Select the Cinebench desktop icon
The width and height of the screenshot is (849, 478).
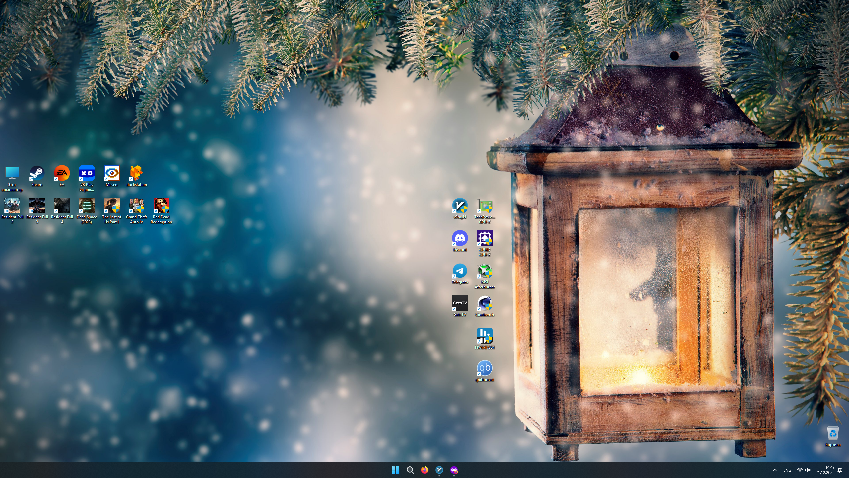tap(485, 303)
